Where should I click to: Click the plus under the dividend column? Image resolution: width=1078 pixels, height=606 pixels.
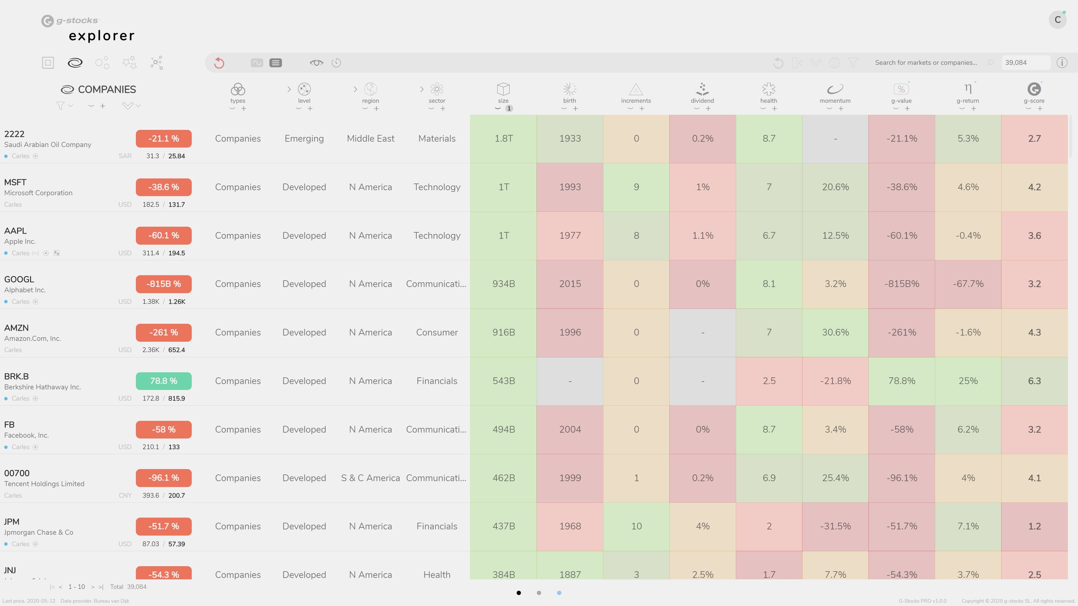[x=708, y=109]
